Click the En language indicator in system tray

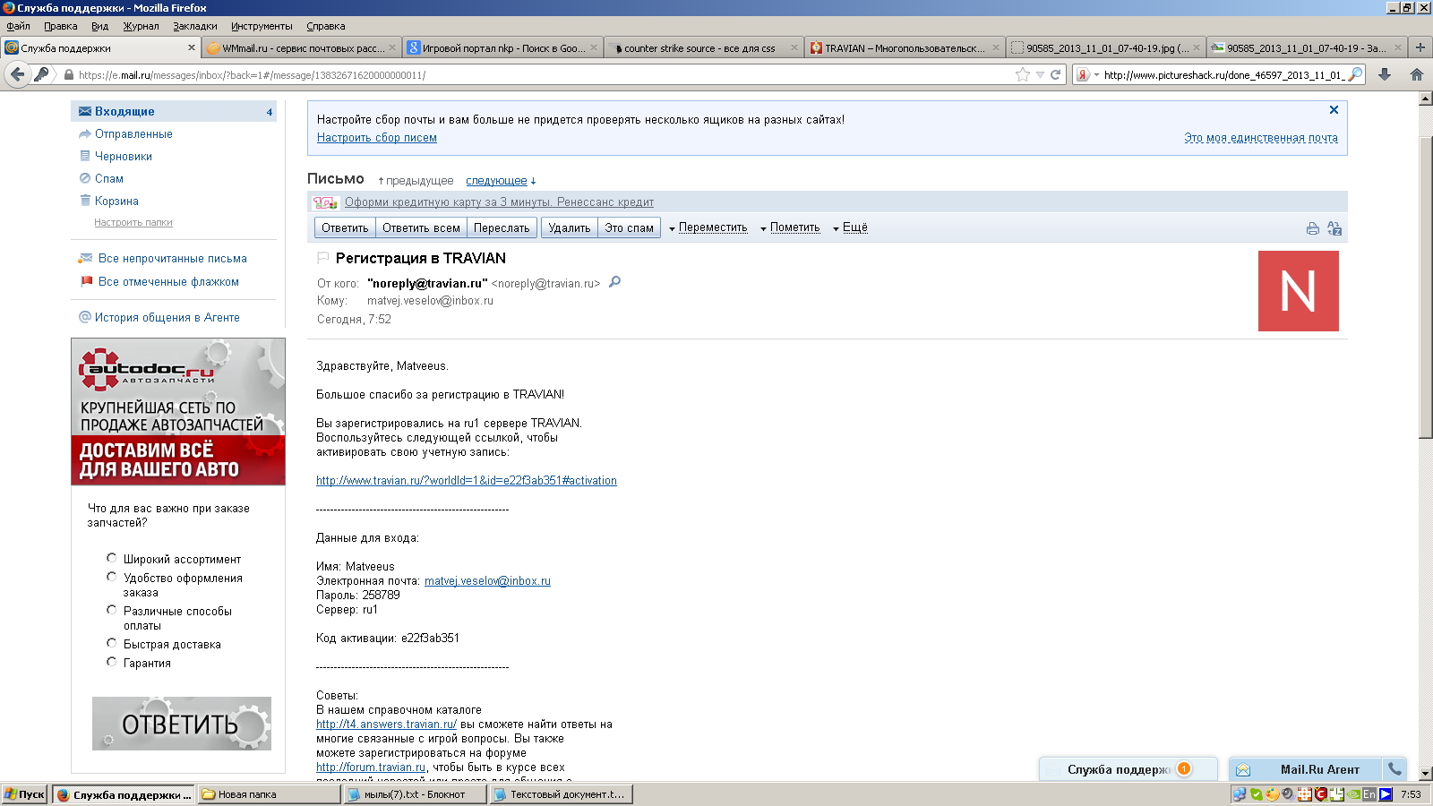[1369, 794]
